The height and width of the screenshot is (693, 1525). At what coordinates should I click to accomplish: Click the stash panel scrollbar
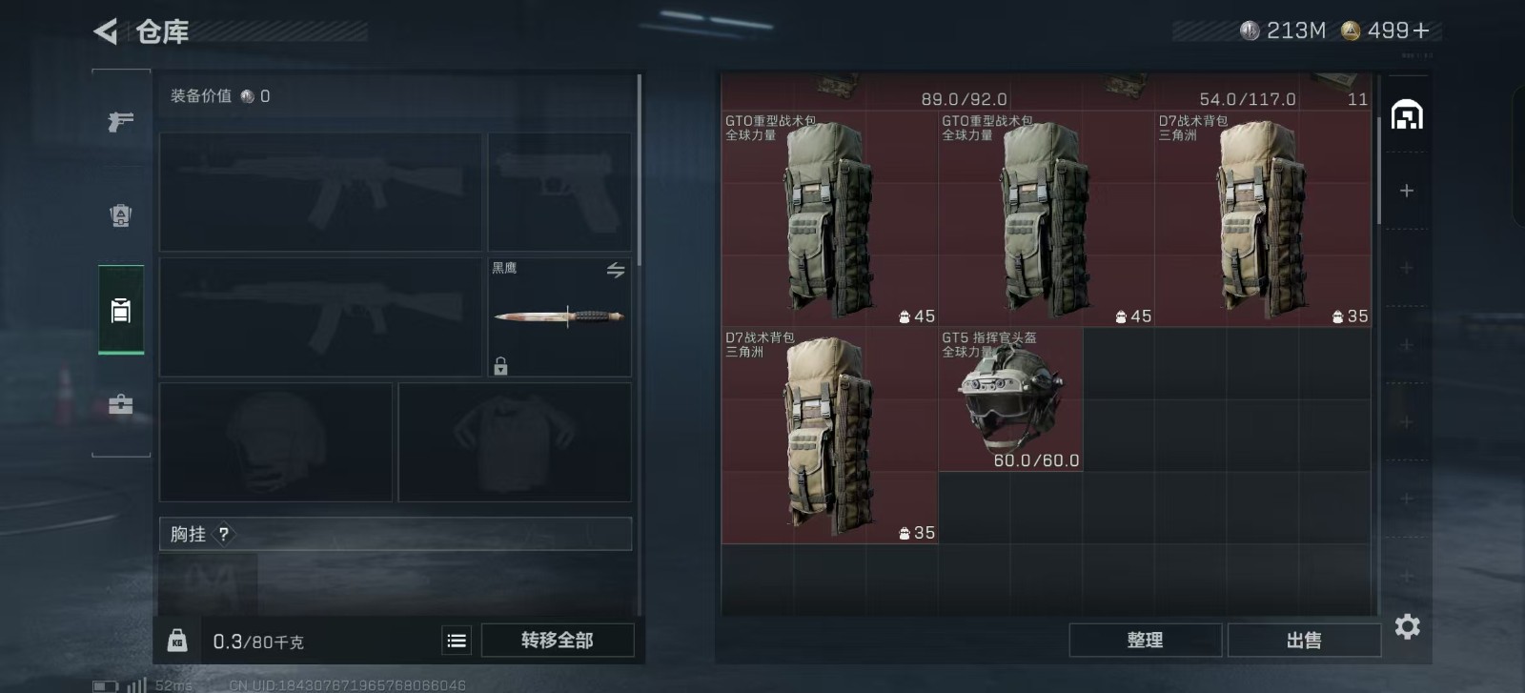click(x=1377, y=170)
